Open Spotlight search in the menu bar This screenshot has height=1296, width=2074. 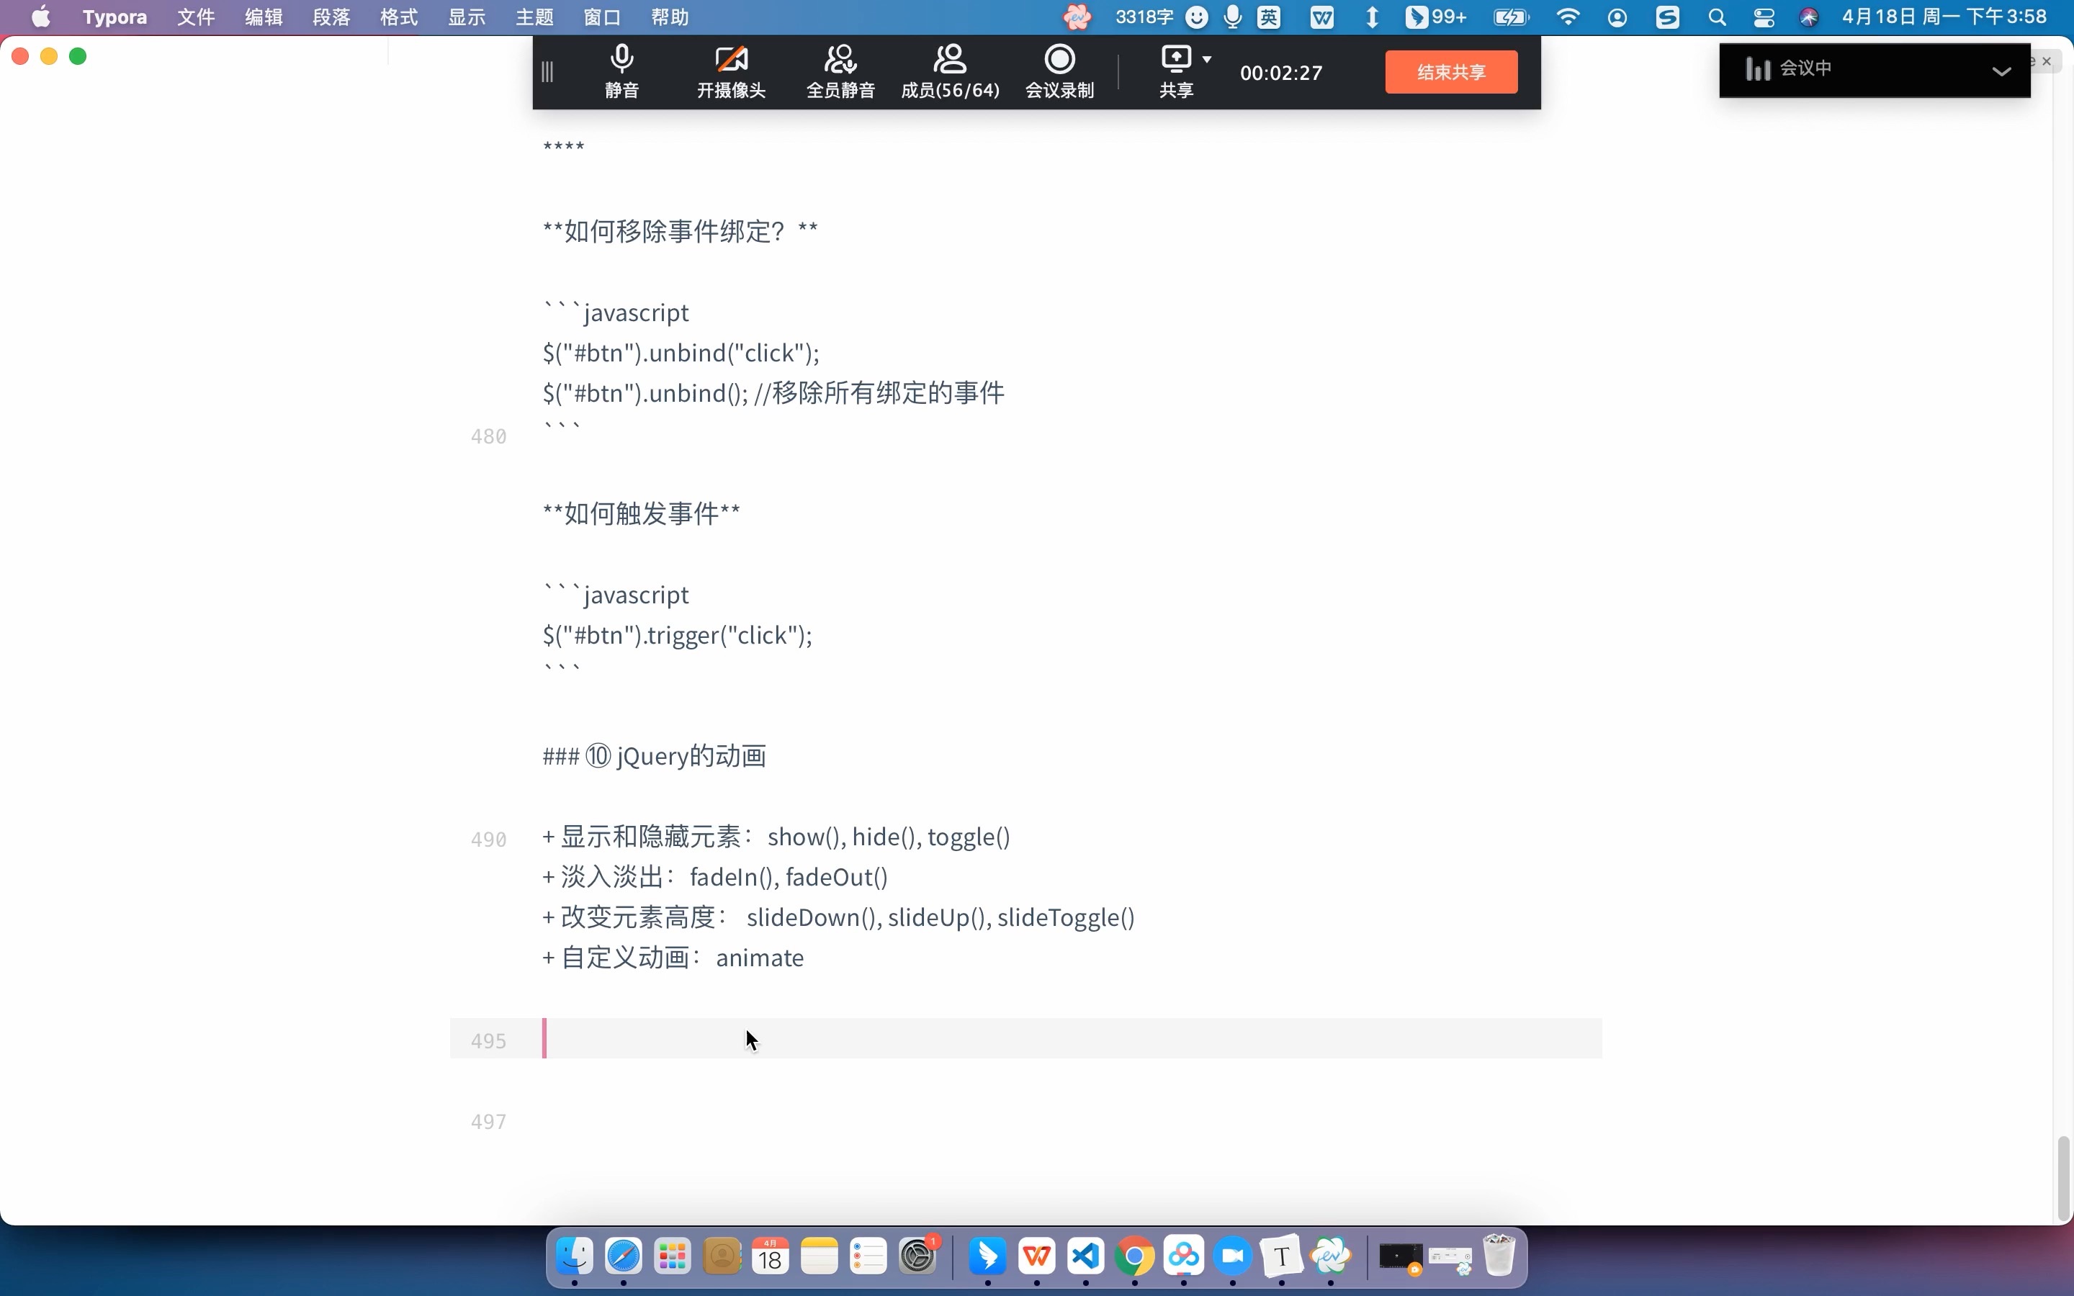click(x=1718, y=17)
